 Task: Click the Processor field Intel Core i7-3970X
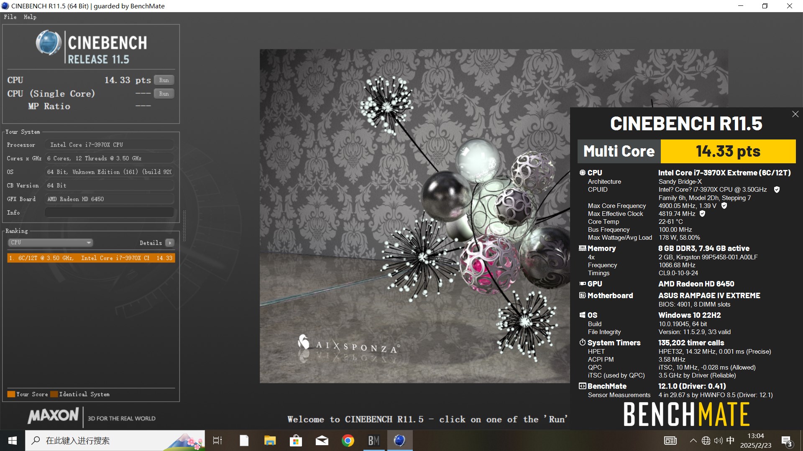coord(109,145)
